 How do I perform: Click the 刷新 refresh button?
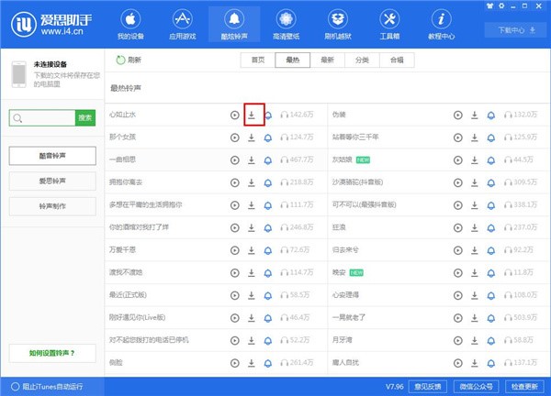(x=129, y=60)
